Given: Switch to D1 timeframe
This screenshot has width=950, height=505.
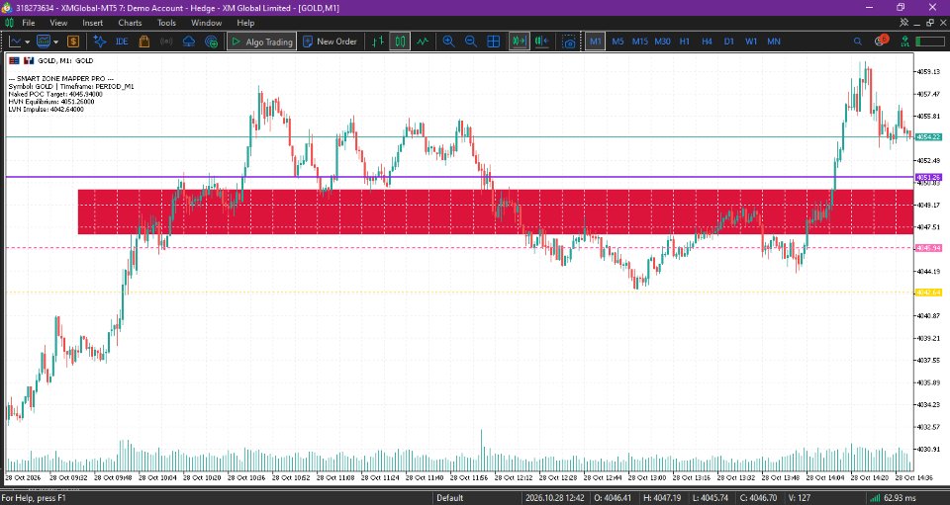Looking at the screenshot, I should pos(729,42).
